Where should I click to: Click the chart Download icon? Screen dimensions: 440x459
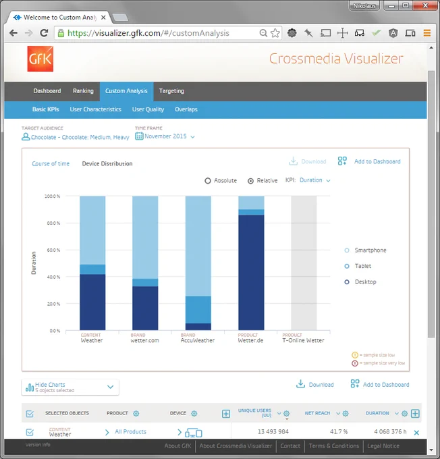[293, 161]
